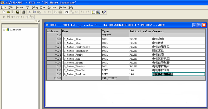Click the context Help arrow-question icon
Viewport: 208px width, 109px height.
coord(104,12)
